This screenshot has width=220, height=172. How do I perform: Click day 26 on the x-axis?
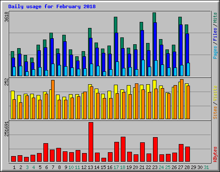[x=174, y=167]
